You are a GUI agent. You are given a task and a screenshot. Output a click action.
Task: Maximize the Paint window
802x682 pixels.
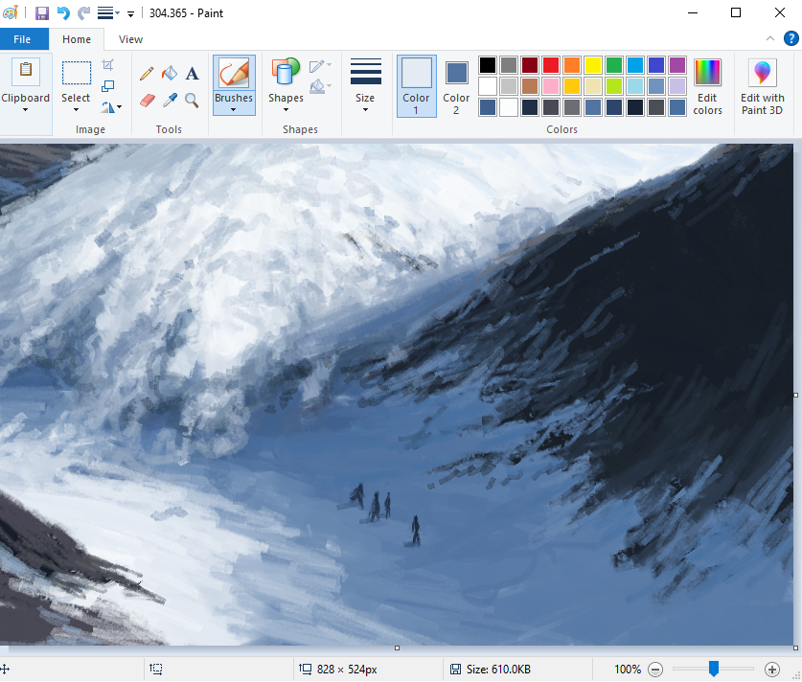point(736,12)
